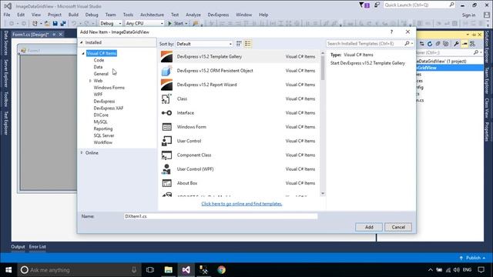Click the Start debugging button

coord(176,23)
